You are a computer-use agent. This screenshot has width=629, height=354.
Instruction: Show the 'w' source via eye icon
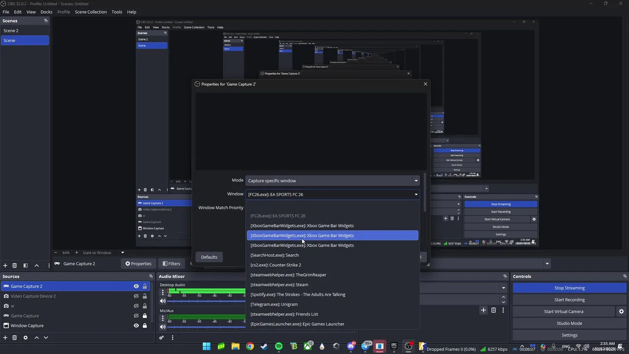pyautogui.click(x=136, y=306)
